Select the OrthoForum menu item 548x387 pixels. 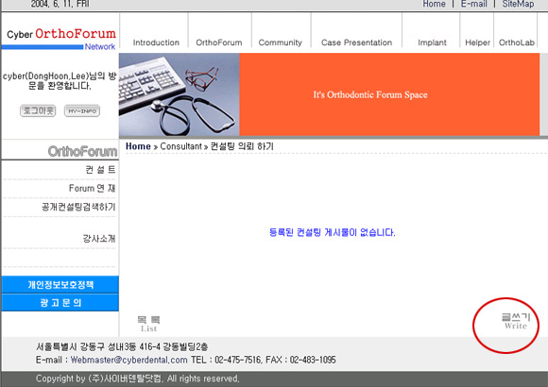[x=219, y=42]
